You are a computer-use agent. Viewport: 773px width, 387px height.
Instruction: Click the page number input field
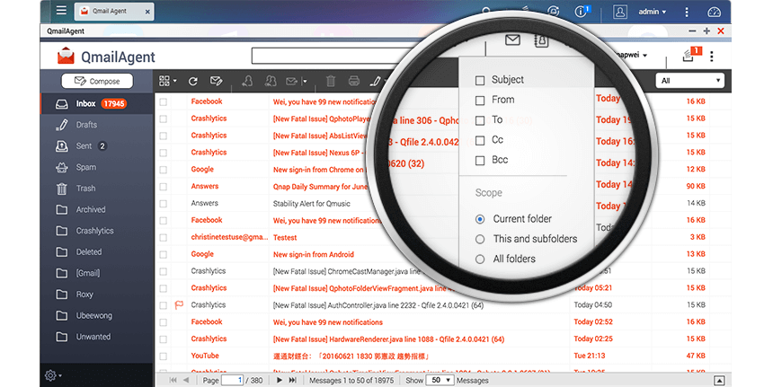[x=232, y=380]
